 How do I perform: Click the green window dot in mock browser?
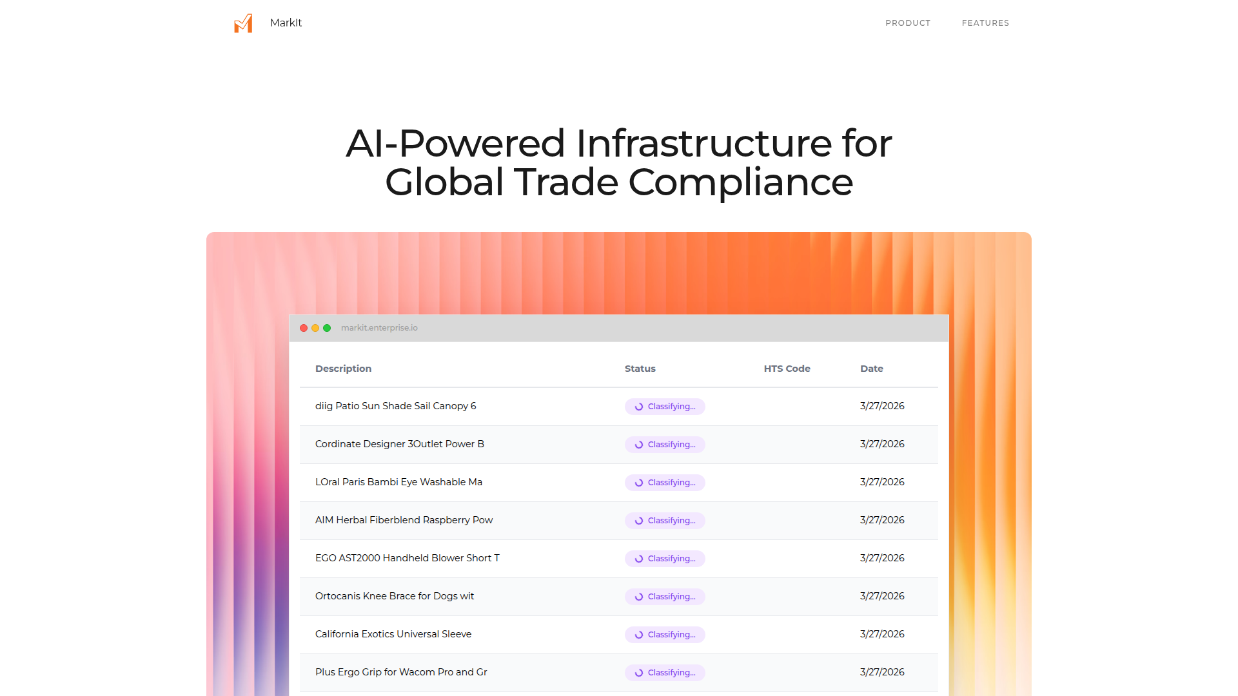[x=327, y=328]
